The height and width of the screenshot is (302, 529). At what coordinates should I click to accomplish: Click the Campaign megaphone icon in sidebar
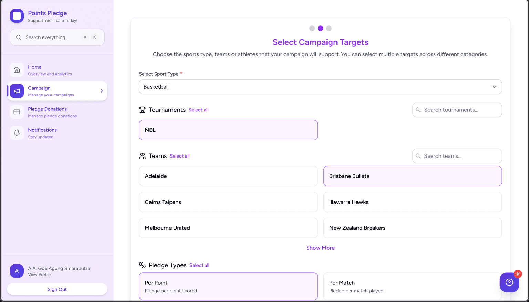click(x=17, y=91)
